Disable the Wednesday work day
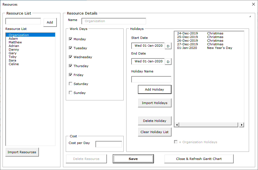Image resolution: width=258 pixels, height=170 pixels. pyautogui.click(x=71, y=57)
